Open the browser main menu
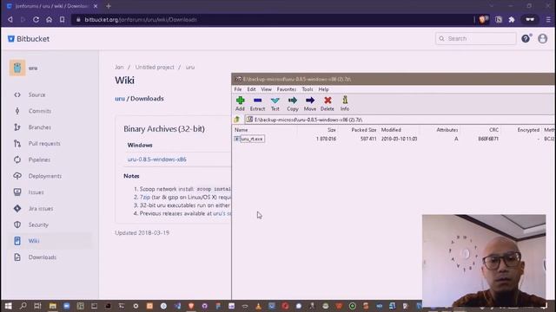 tap(548, 20)
